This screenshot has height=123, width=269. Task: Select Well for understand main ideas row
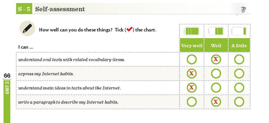[216, 88]
